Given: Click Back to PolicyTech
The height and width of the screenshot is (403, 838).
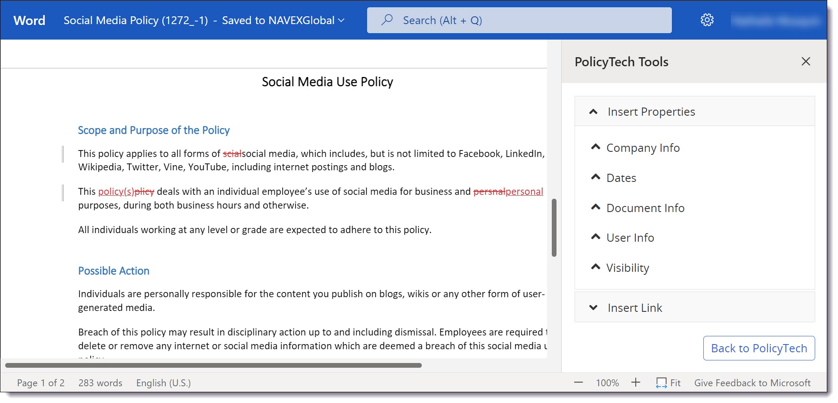Looking at the screenshot, I should tap(759, 348).
